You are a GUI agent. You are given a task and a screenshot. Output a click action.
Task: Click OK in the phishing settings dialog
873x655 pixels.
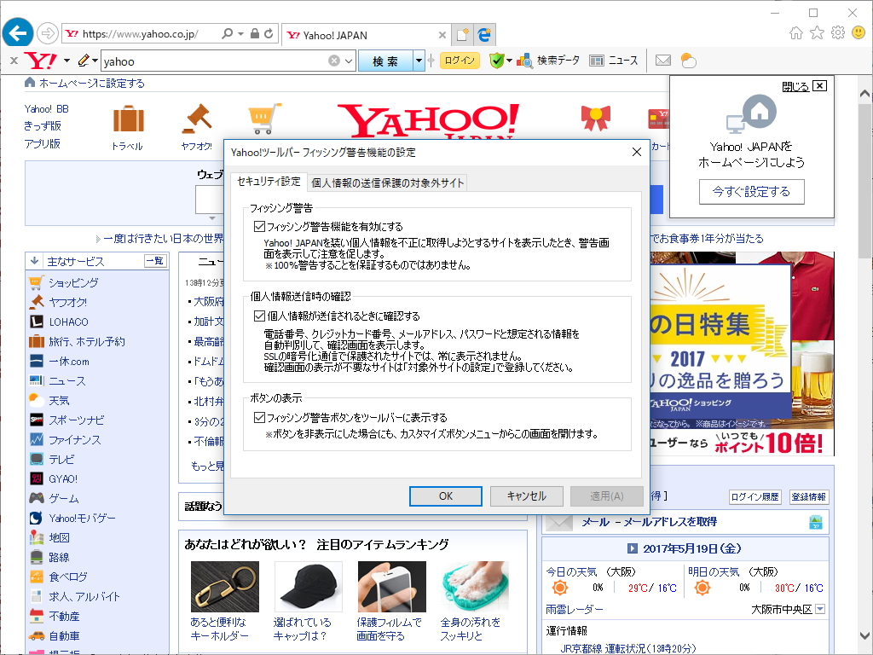(445, 496)
